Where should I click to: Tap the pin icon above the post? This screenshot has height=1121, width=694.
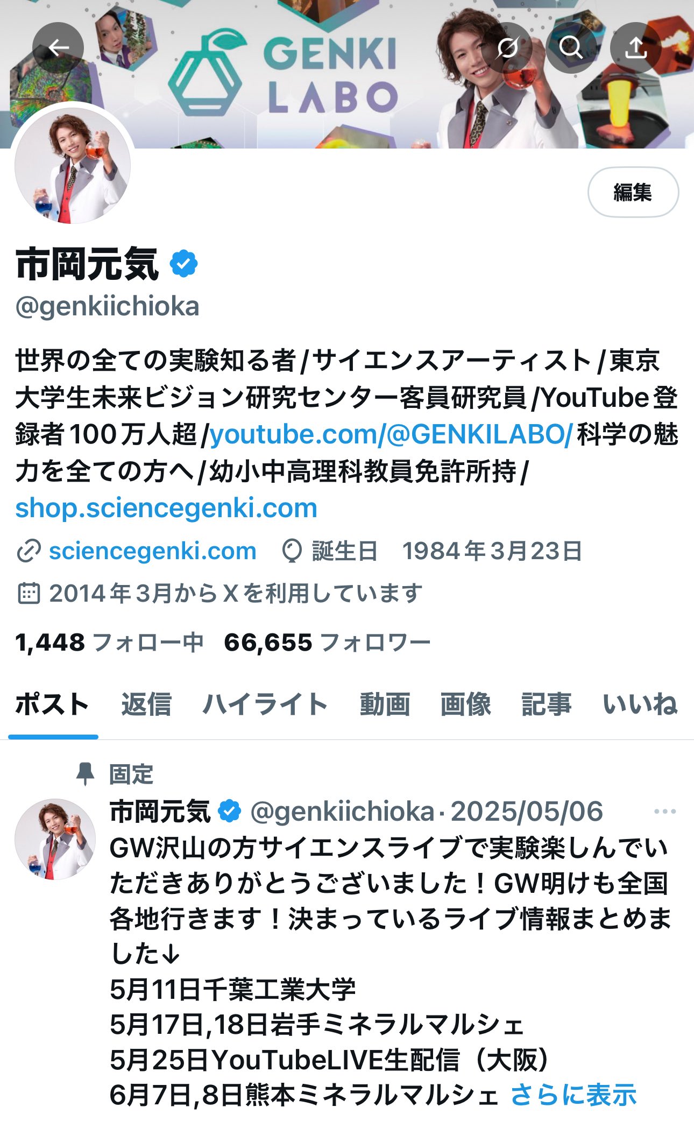85,774
